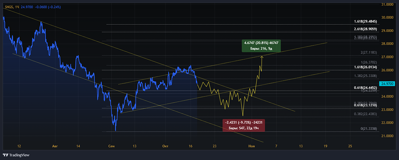Click the Сен date label on time axis
The width and height of the screenshot is (399, 160).
pyautogui.click(x=111, y=146)
